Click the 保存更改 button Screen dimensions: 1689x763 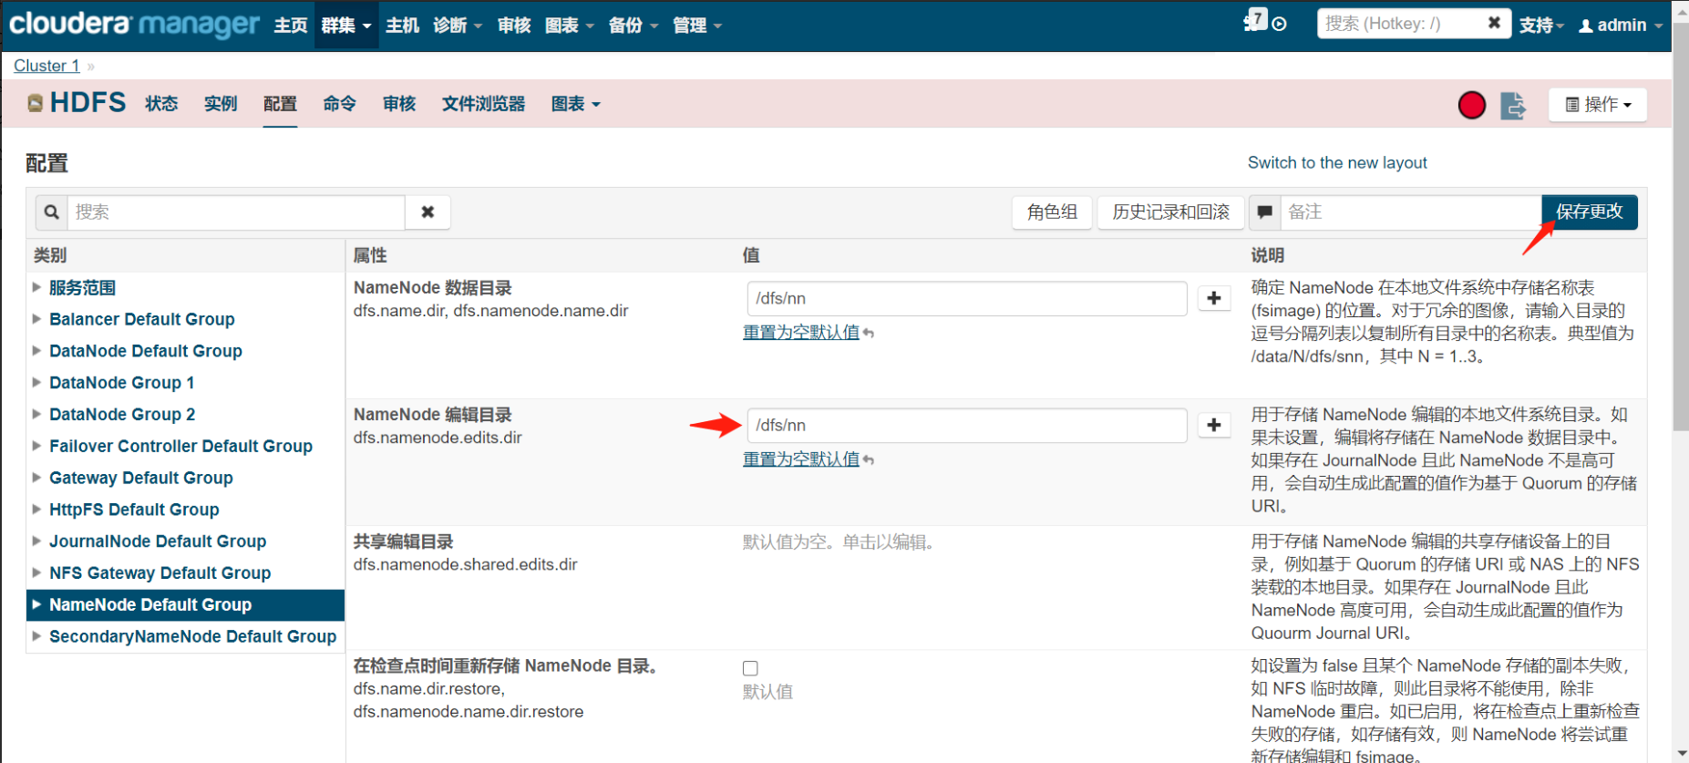pos(1589,211)
